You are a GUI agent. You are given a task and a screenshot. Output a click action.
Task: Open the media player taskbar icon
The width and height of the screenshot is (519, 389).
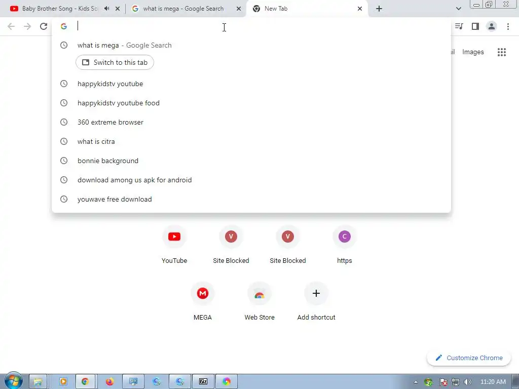pos(63,382)
